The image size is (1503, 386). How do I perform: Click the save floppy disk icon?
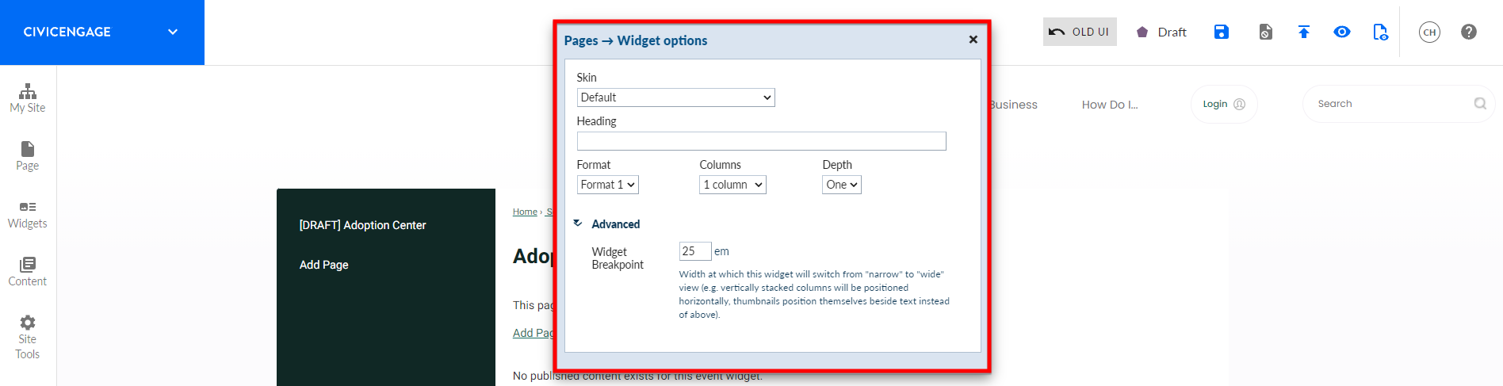(x=1222, y=32)
